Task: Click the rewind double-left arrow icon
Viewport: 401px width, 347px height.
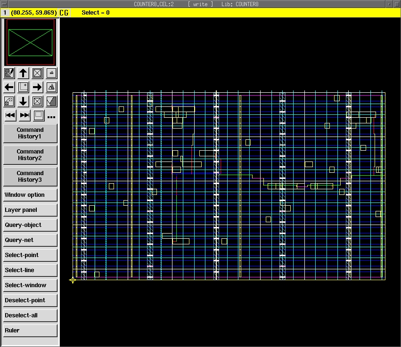Action: point(10,115)
